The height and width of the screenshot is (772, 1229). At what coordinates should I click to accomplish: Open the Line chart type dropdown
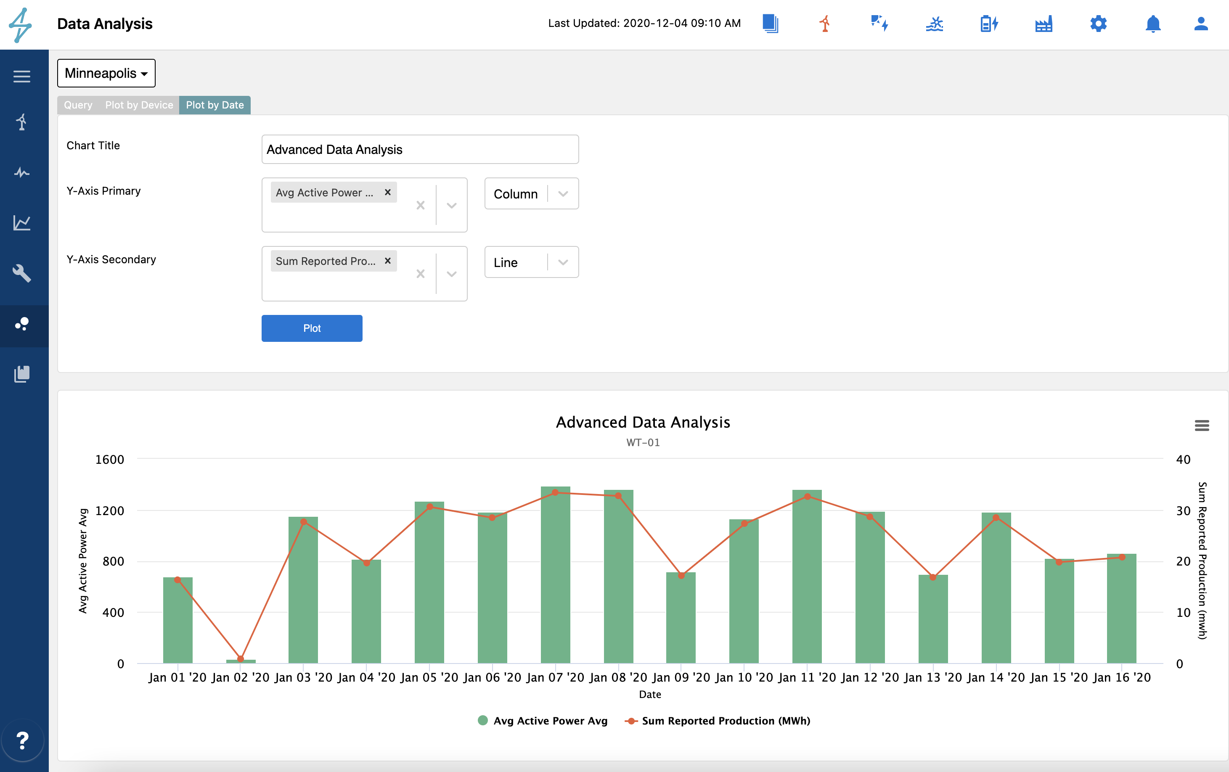(x=531, y=262)
